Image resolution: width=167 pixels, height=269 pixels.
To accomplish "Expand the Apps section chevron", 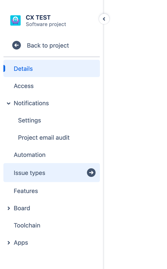I will click(x=9, y=243).
